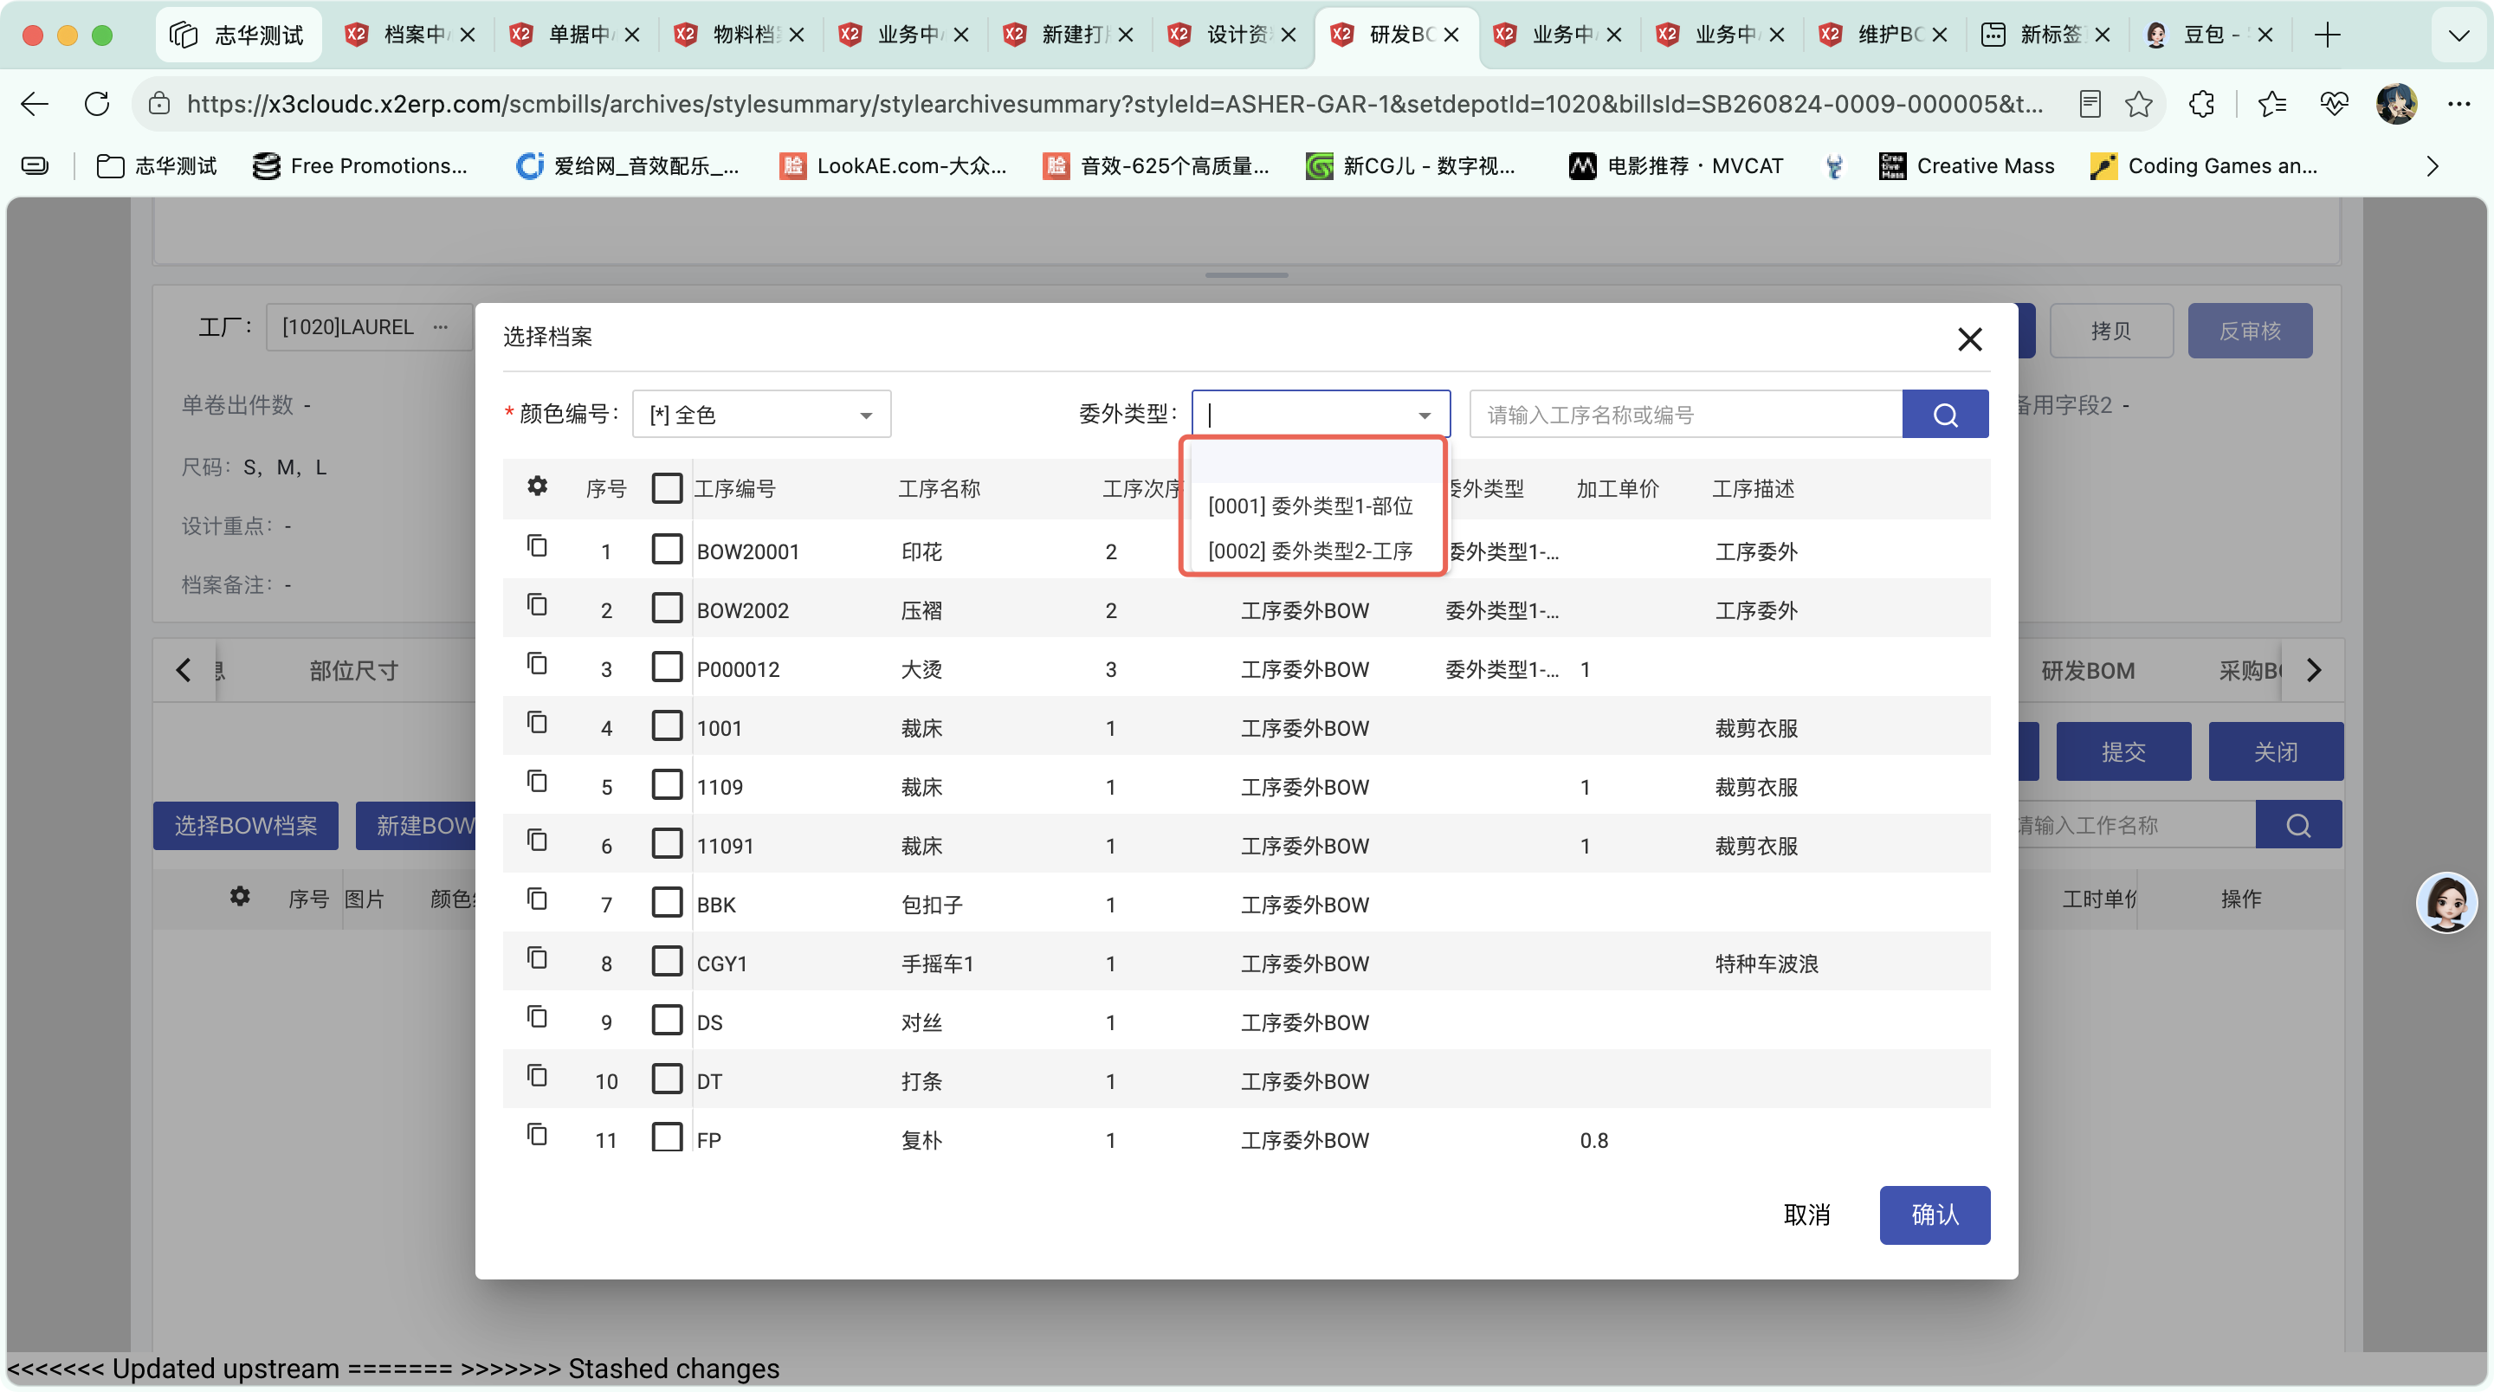Open table column settings gear in dialog
2494x1392 pixels.
click(x=537, y=486)
